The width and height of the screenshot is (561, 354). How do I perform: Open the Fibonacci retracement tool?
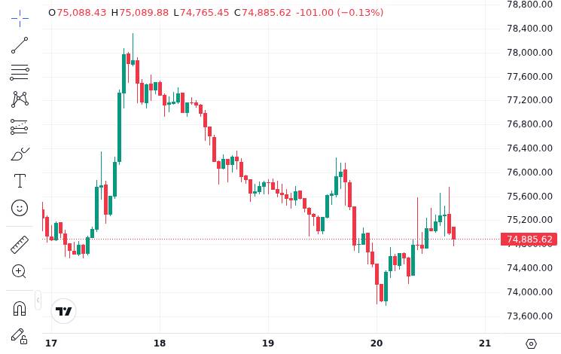point(20,72)
